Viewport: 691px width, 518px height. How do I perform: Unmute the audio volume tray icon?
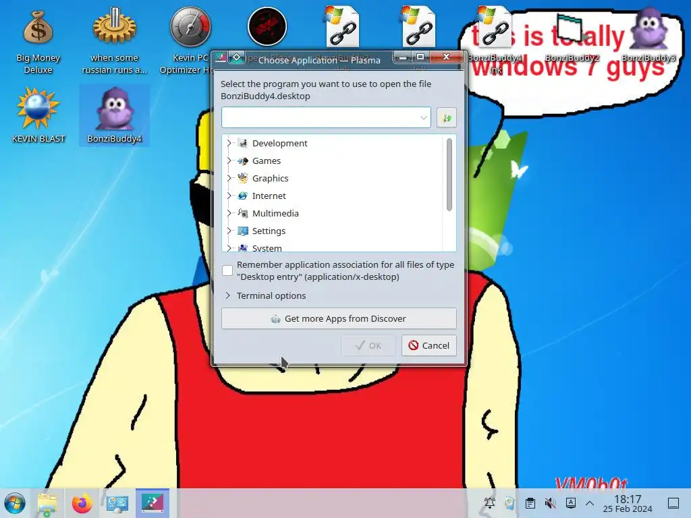click(551, 503)
